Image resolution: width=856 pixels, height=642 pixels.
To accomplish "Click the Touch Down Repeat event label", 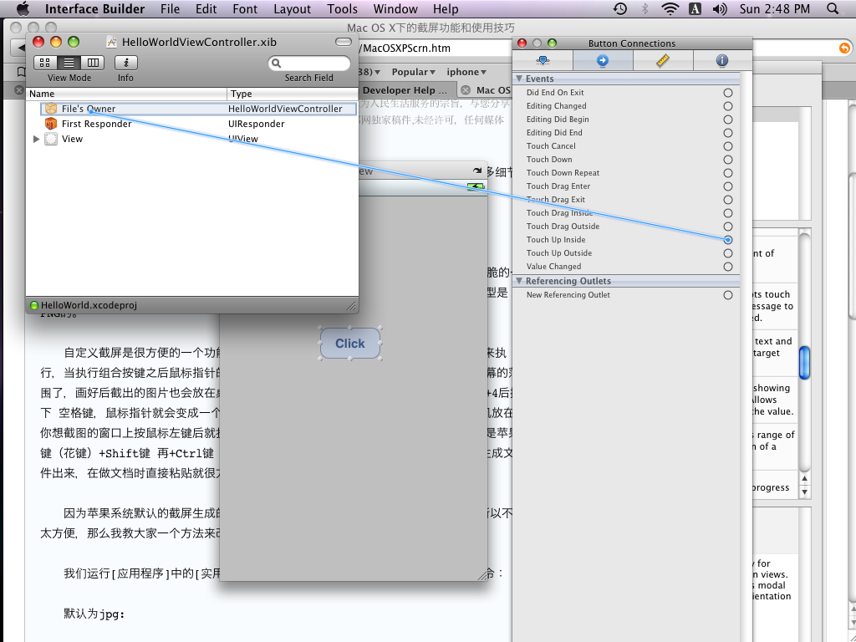I will [x=563, y=172].
